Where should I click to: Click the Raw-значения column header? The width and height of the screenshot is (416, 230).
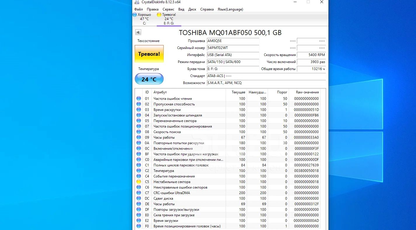304,92
